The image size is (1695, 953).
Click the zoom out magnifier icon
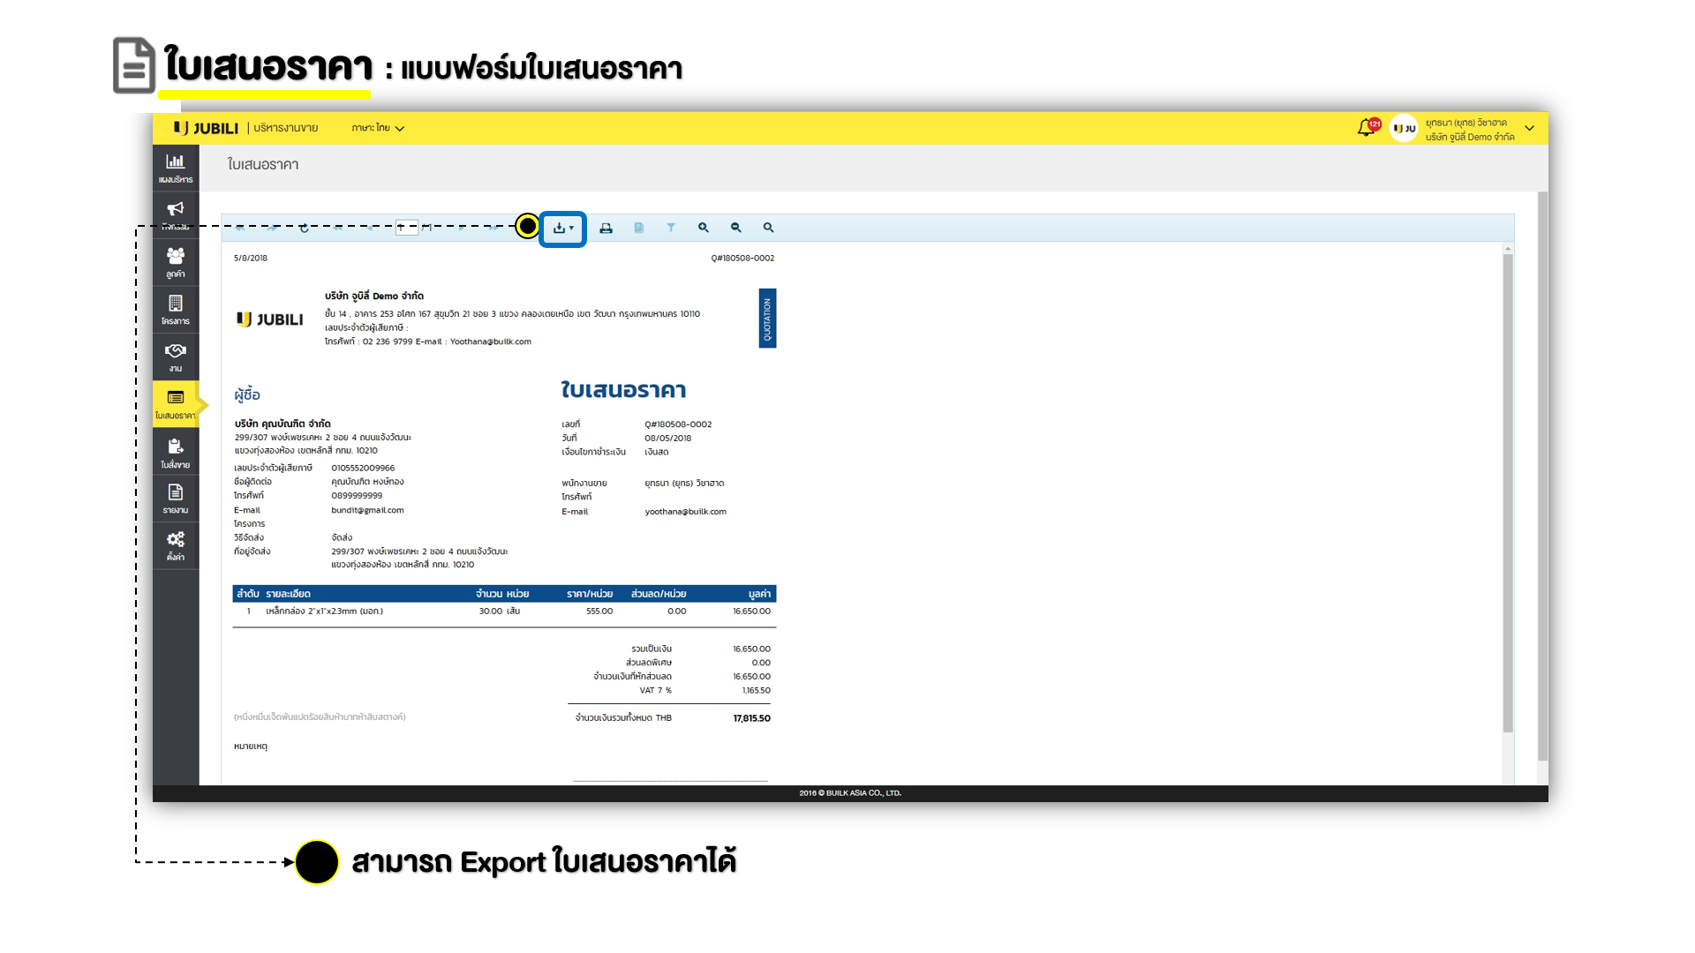[x=736, y=228]
